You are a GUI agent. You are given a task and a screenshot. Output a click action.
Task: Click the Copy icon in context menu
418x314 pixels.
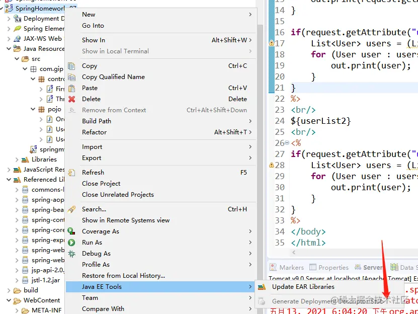click(x=71, y=66)
